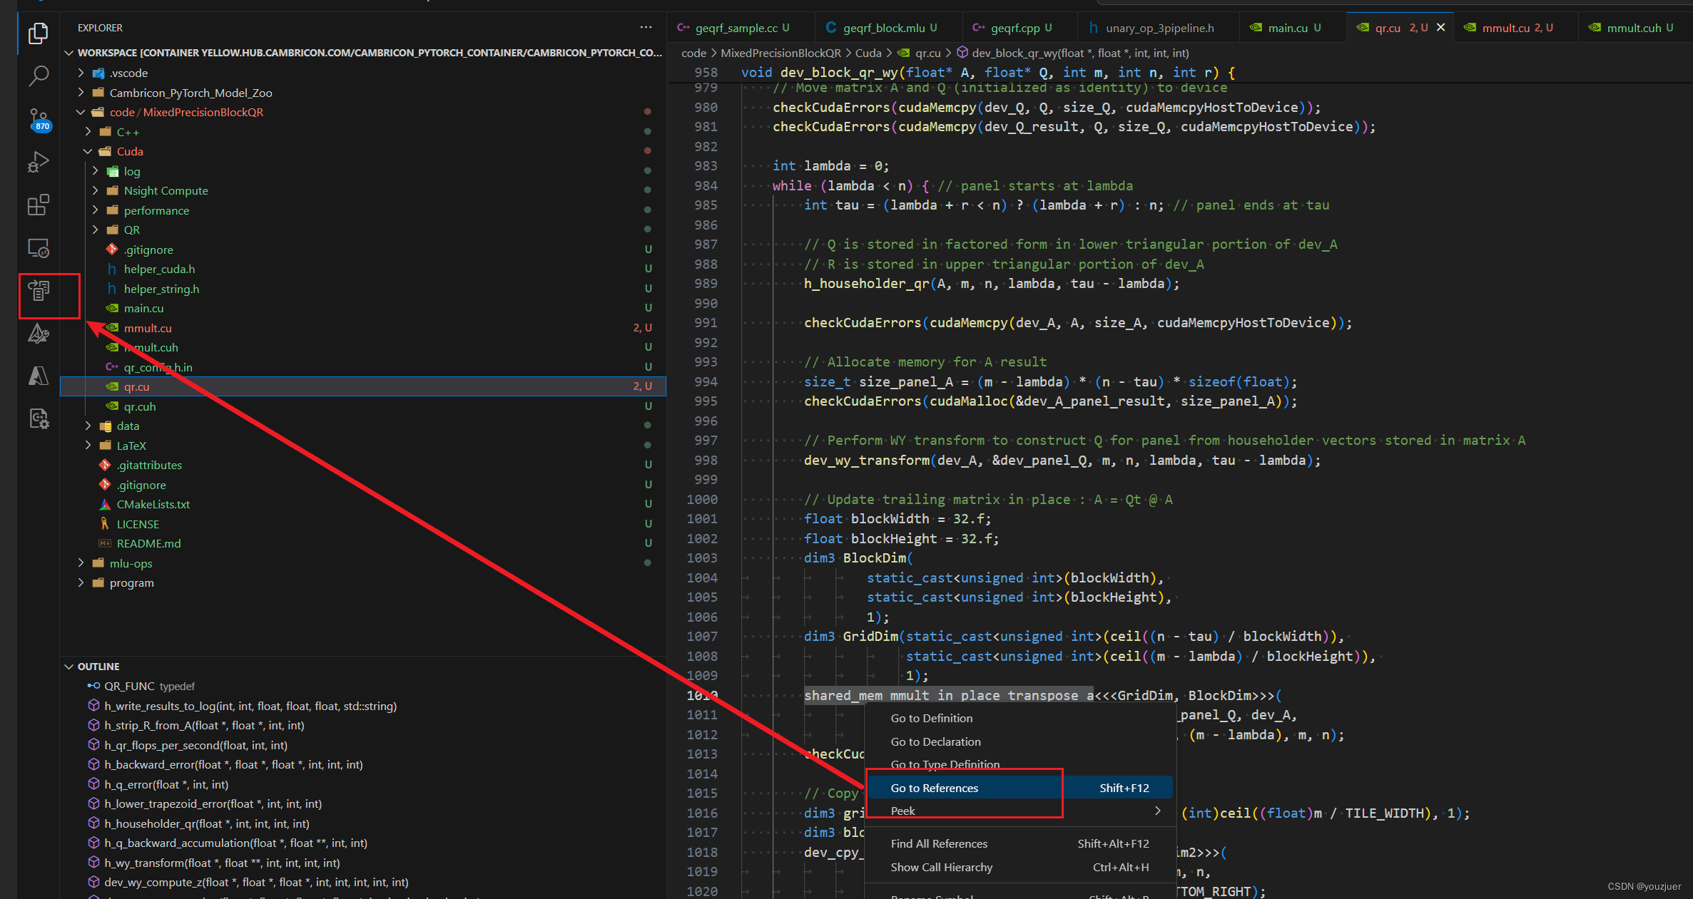Open the Extensions view
Image resolution: width=1693 pixels, height=899 pixels.
[38, 205]
